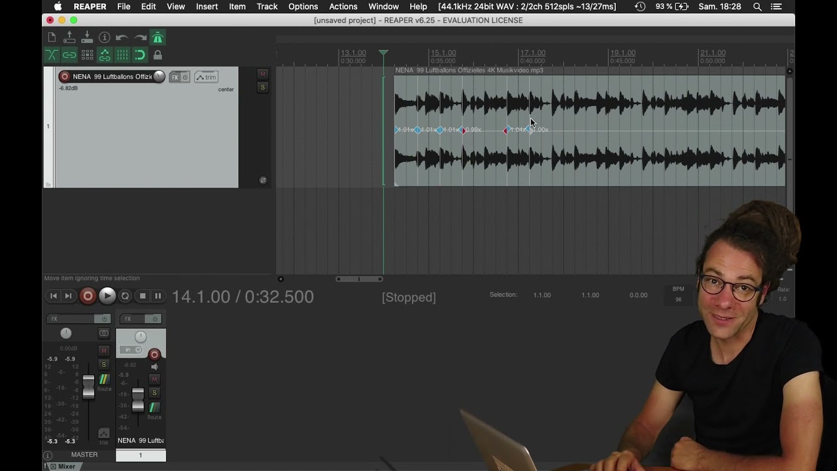Toggle move envelope points with items
The width and height of the screenshot is (837, 471).
tap(105, 55)
